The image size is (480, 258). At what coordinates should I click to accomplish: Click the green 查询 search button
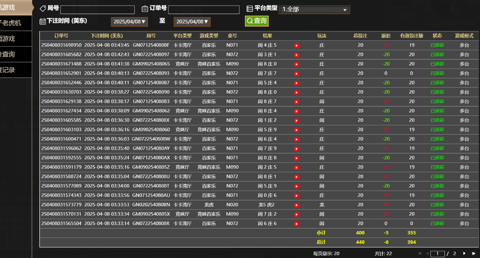click(256, 21)
